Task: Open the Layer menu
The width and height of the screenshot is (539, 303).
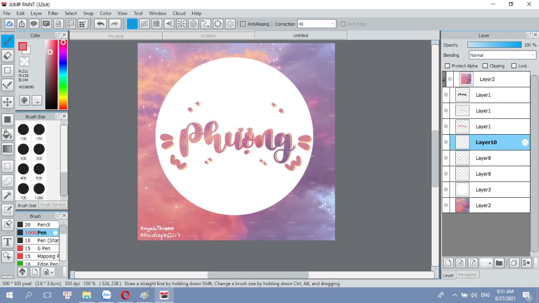Action: click(36, 13)
